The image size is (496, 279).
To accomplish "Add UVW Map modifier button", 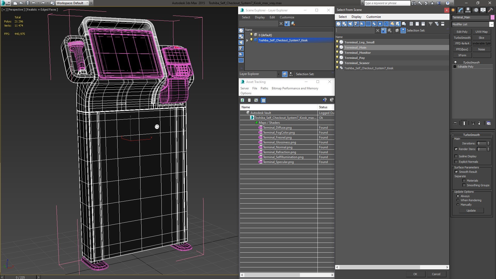I will pos(482,32).
